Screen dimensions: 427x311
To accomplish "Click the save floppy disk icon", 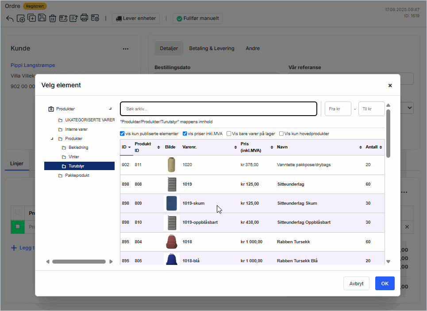I will click(42, 18).
